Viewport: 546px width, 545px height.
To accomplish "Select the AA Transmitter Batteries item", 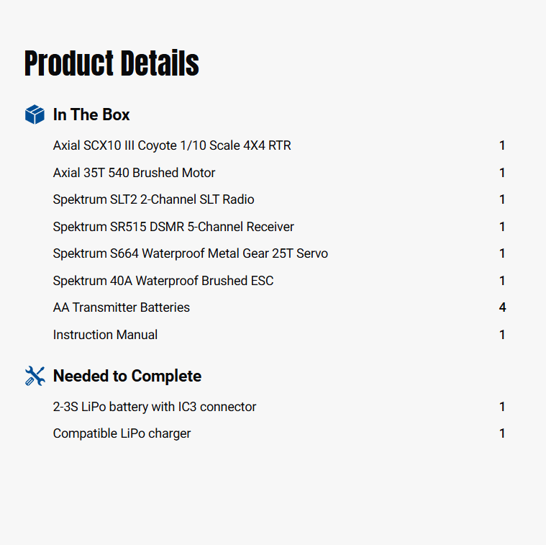I will pos(121,307).
